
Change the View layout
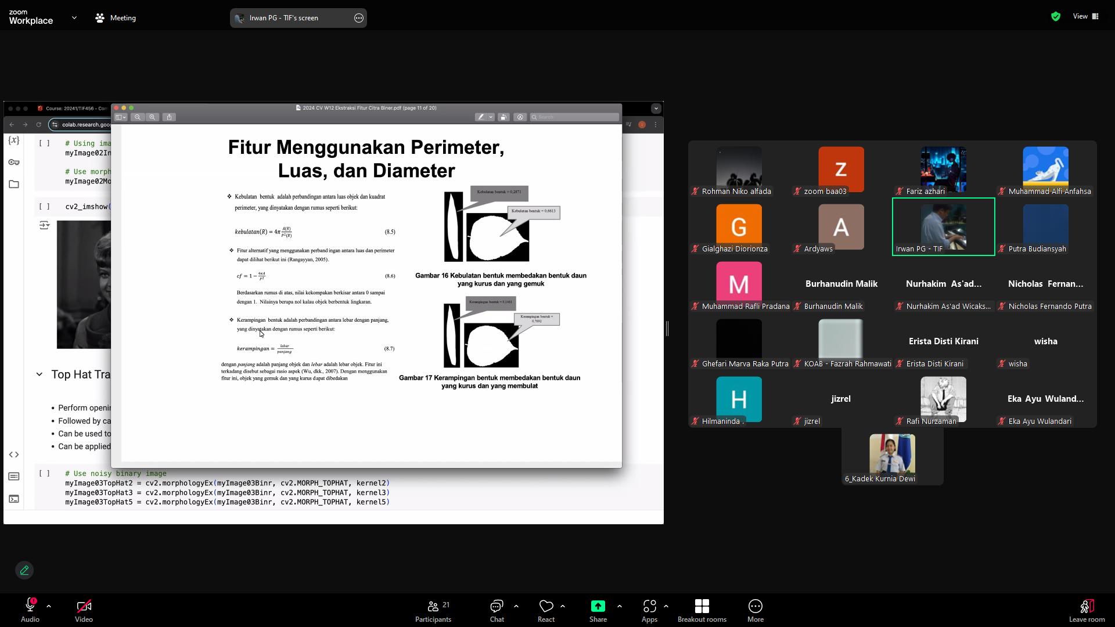click(1086, 16)
